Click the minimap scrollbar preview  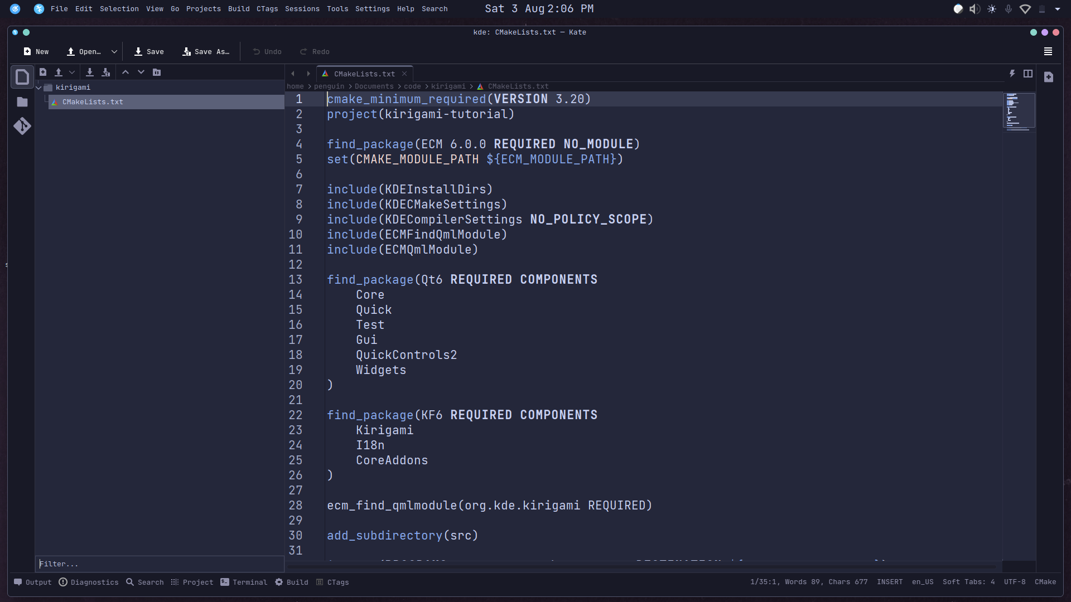tap(1019, 111)
